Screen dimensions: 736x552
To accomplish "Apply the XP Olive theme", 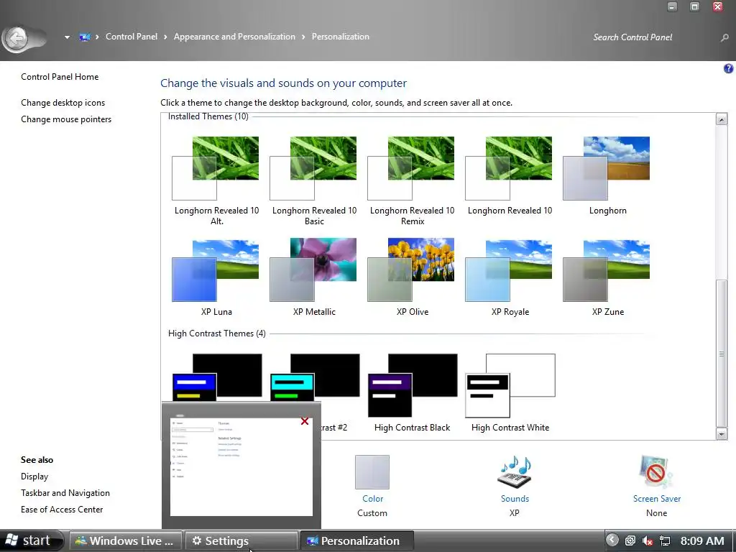I will (x=412, y=278).
